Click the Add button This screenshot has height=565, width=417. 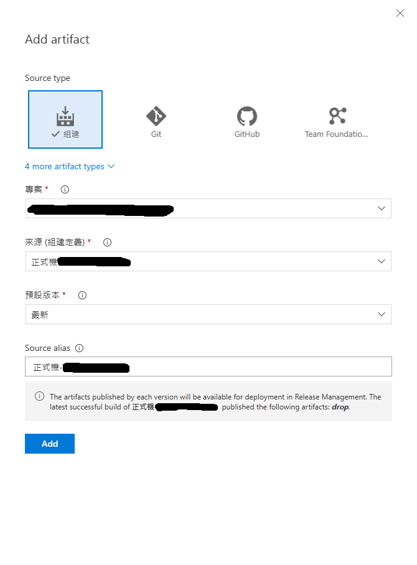[50, 444]
